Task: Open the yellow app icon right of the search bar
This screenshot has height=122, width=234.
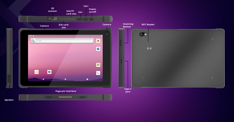Action: (x=98, y=41)
